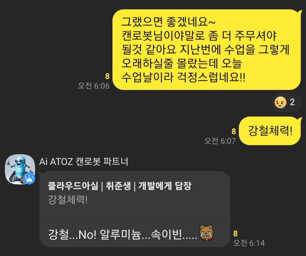Open the can robot profile picture

tap(20, 169)
